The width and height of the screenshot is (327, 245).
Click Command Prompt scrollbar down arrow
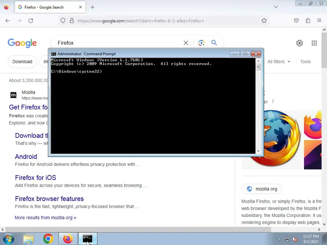click(258, 151)
